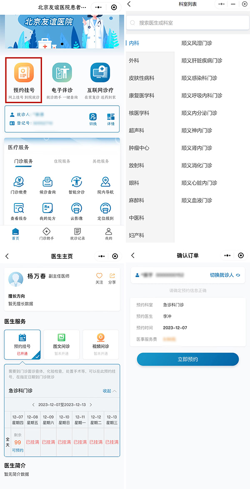Screen dimensions: 250x489
Task: Click 切换就诊人 link
Action: (225, 275)
